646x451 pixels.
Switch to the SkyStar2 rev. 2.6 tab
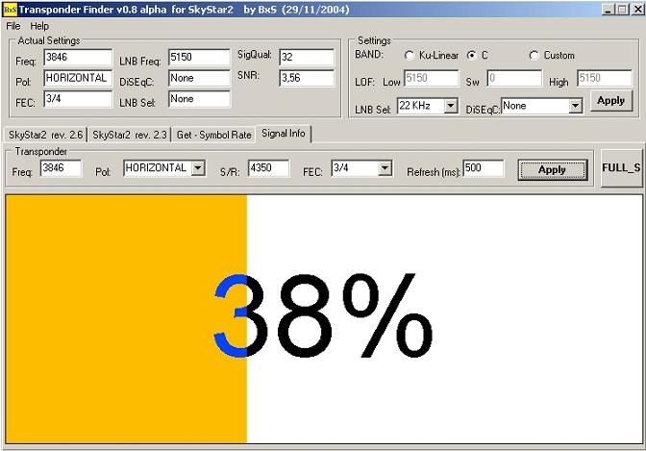(x=45, y=135)
